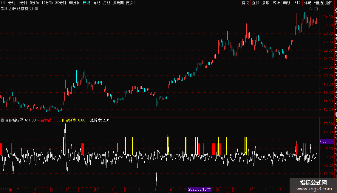Select the 15分钟 chart period
The image size is (337, 193).
pyautogui.click(x=47, y=3)
